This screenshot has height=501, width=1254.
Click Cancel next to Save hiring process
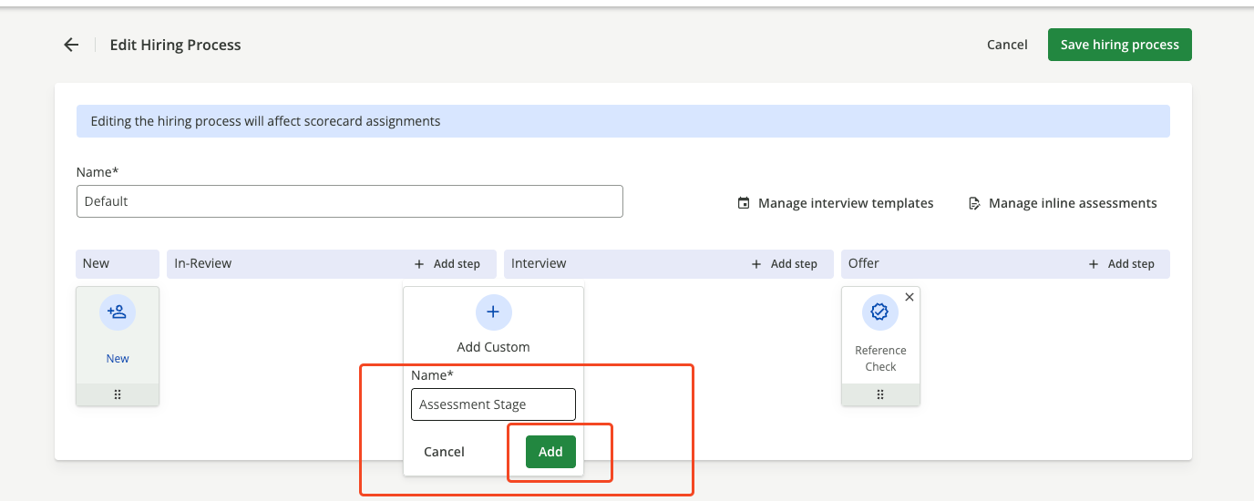click(x=1007, y=45)
